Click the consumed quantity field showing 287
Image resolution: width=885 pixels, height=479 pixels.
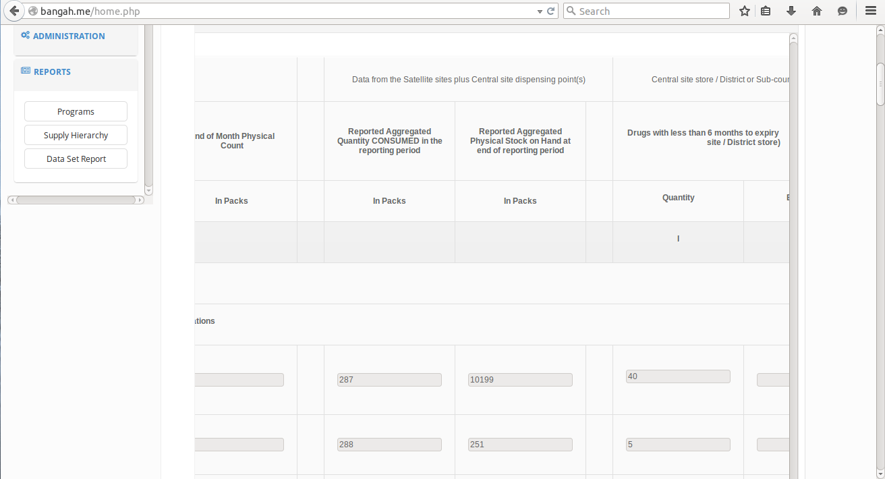pos(389,380)
